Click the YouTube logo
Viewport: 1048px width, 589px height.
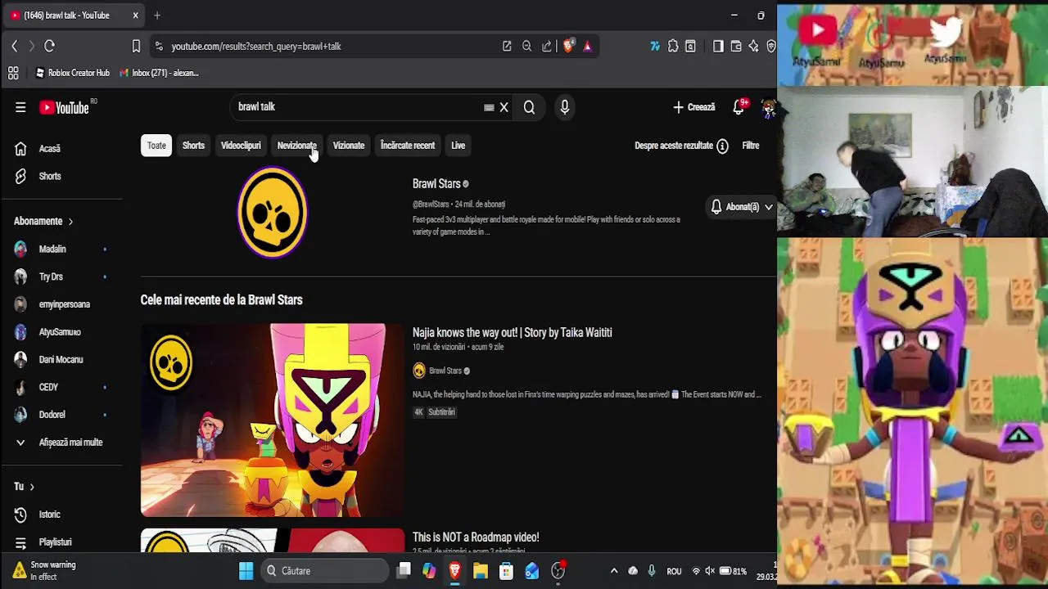tap(64, 107)
